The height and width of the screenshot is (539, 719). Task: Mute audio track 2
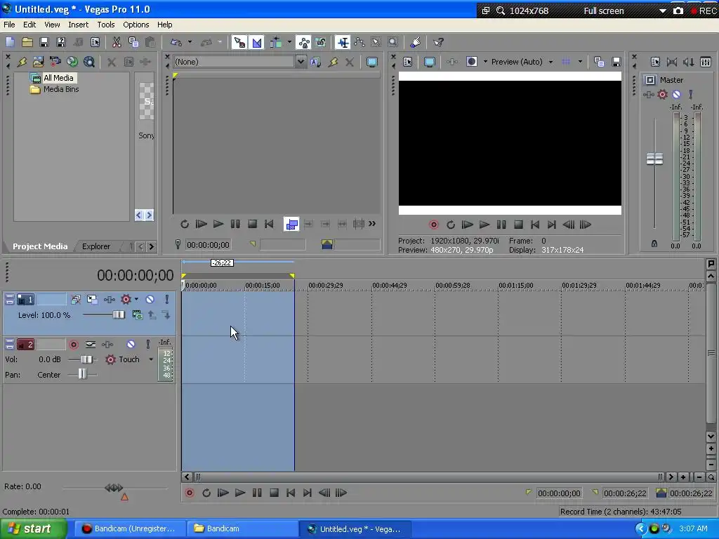coord(131,344)
